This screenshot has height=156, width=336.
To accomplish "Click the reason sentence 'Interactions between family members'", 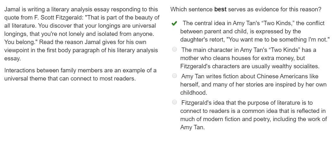I will tap(80, 75).
